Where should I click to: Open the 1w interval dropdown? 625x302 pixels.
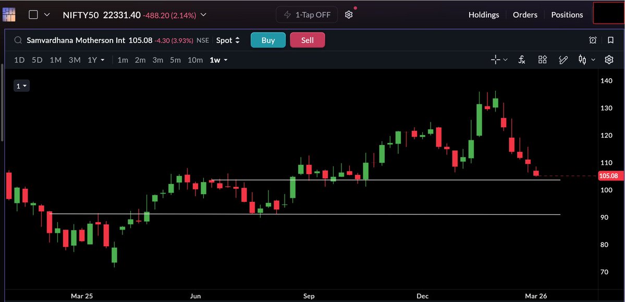click(219, 60)
